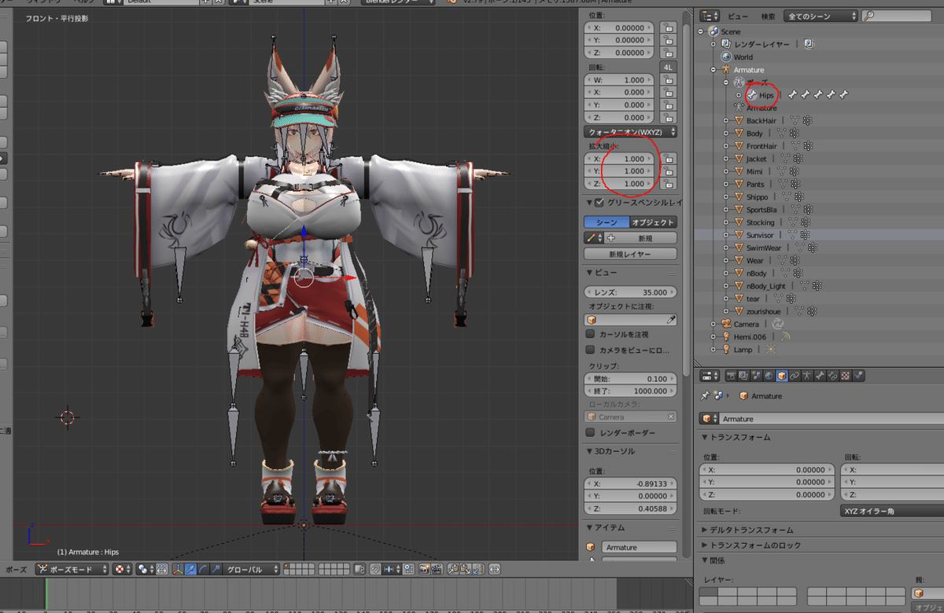This screenshot has width=944, height=613.
Task: Click the camera data icon next to Camera
Action: 777,324
